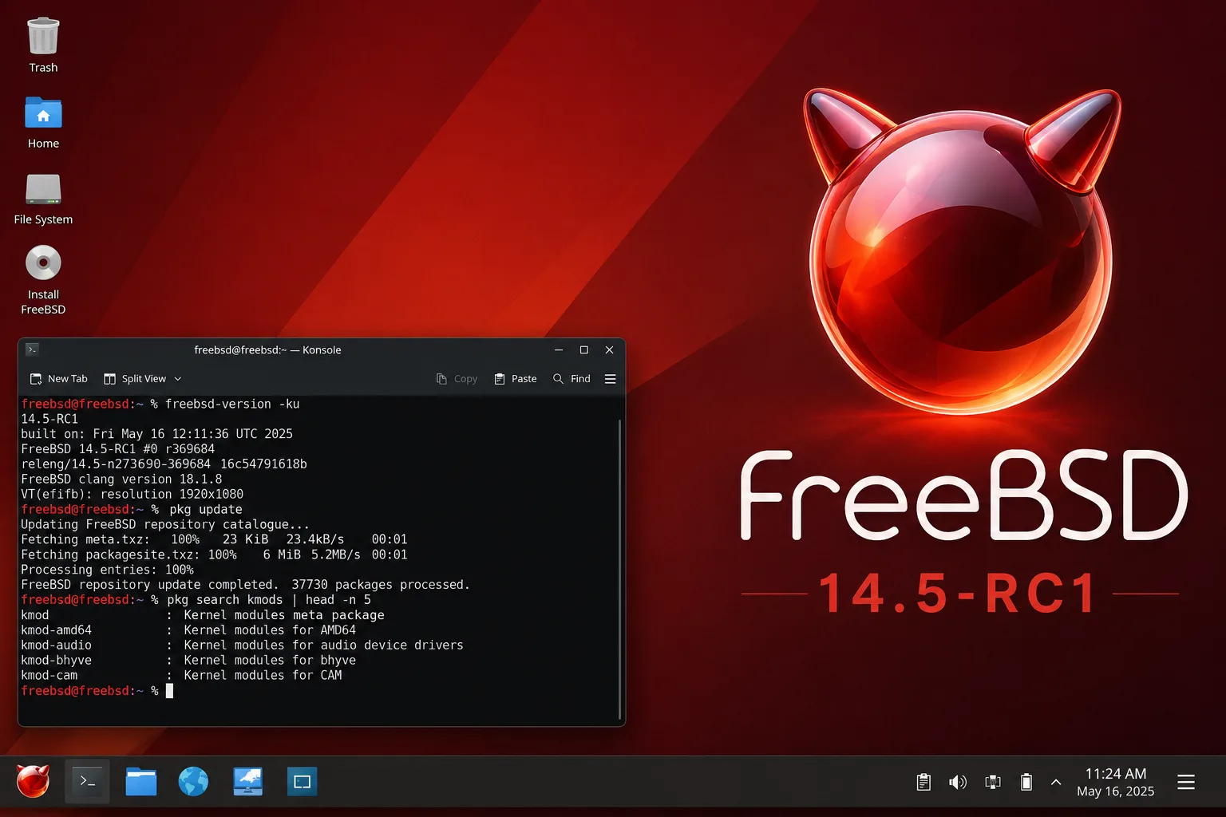Close the Konsole window
The height and width of the screenshot is (817, 1226).
(x=610, y=349)
